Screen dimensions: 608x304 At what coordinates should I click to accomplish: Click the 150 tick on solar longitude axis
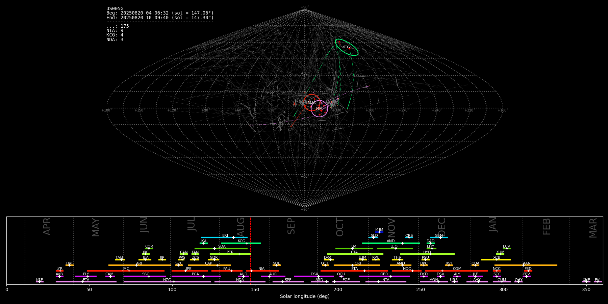point(255,289)
